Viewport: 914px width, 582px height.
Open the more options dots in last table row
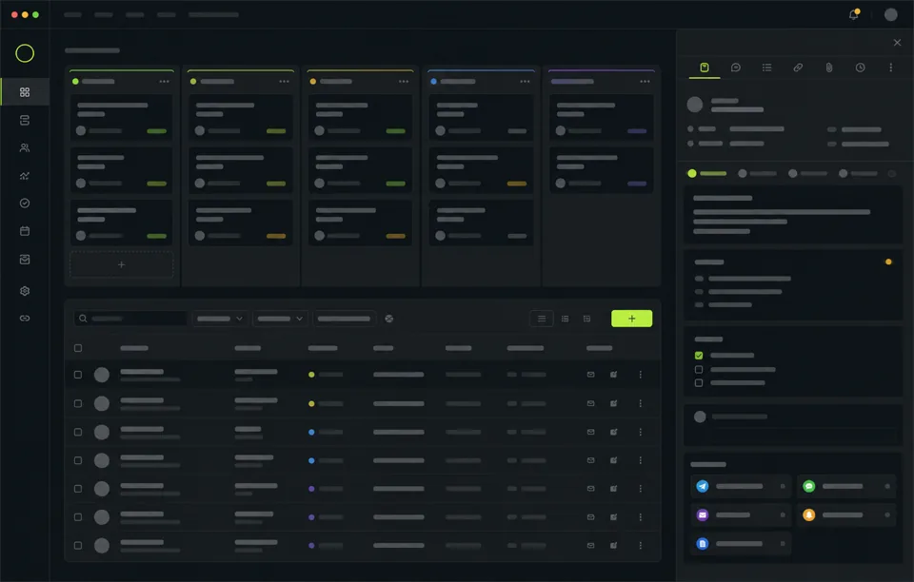tap(640, 545)
